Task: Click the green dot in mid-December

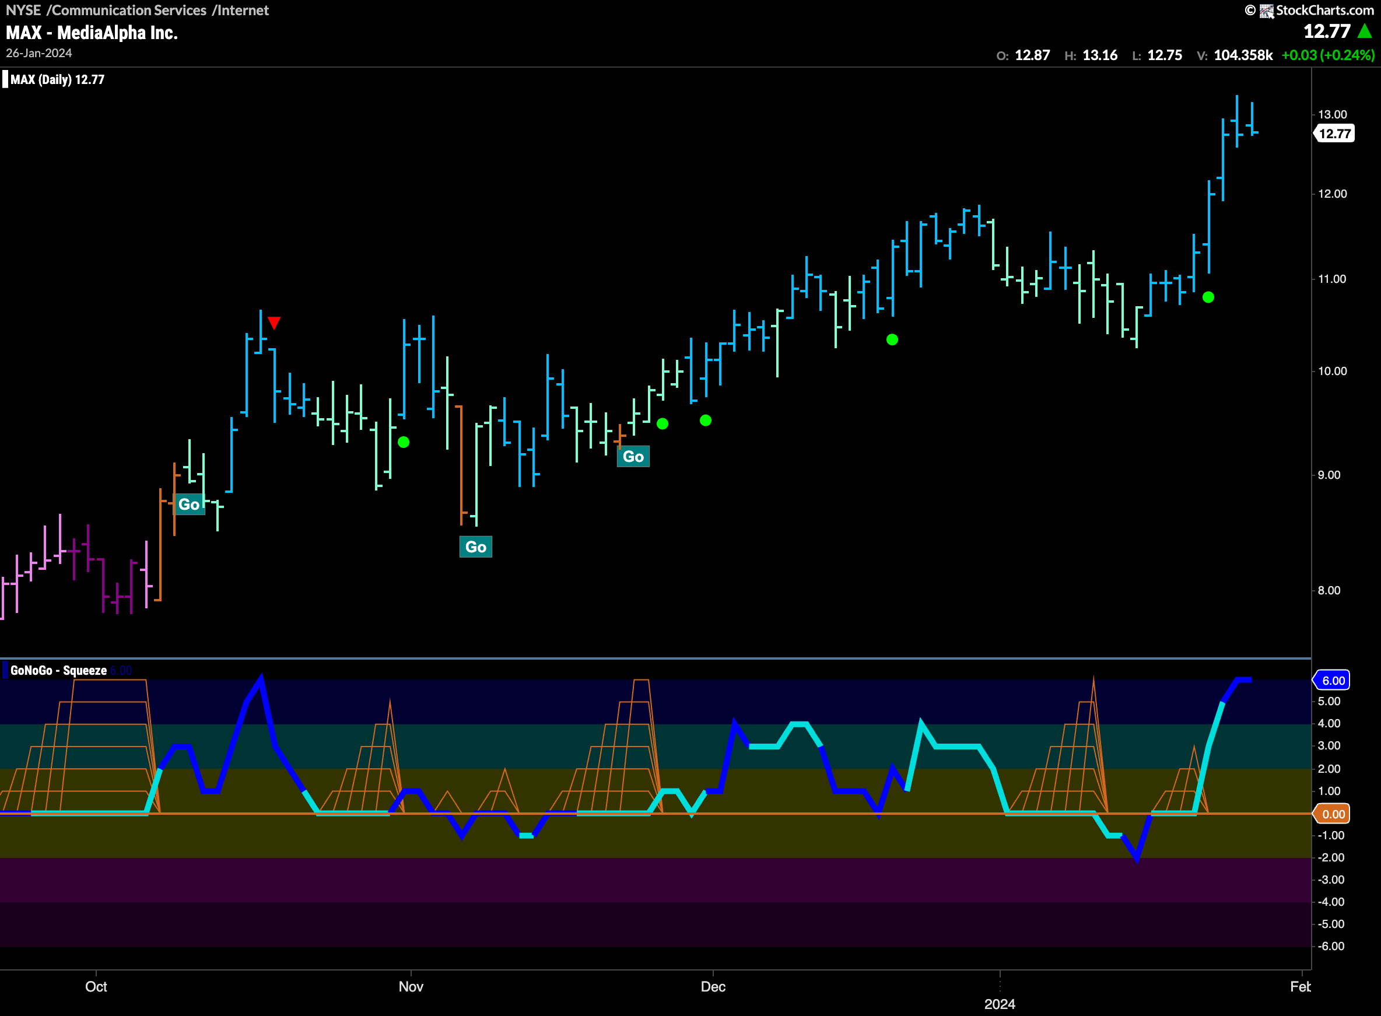Action: [x=892, y=339]
